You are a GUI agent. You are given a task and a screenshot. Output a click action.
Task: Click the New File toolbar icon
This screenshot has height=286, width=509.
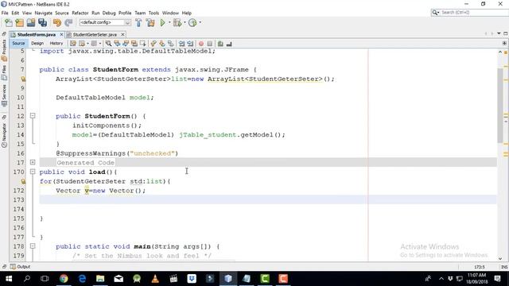point(9,23)
